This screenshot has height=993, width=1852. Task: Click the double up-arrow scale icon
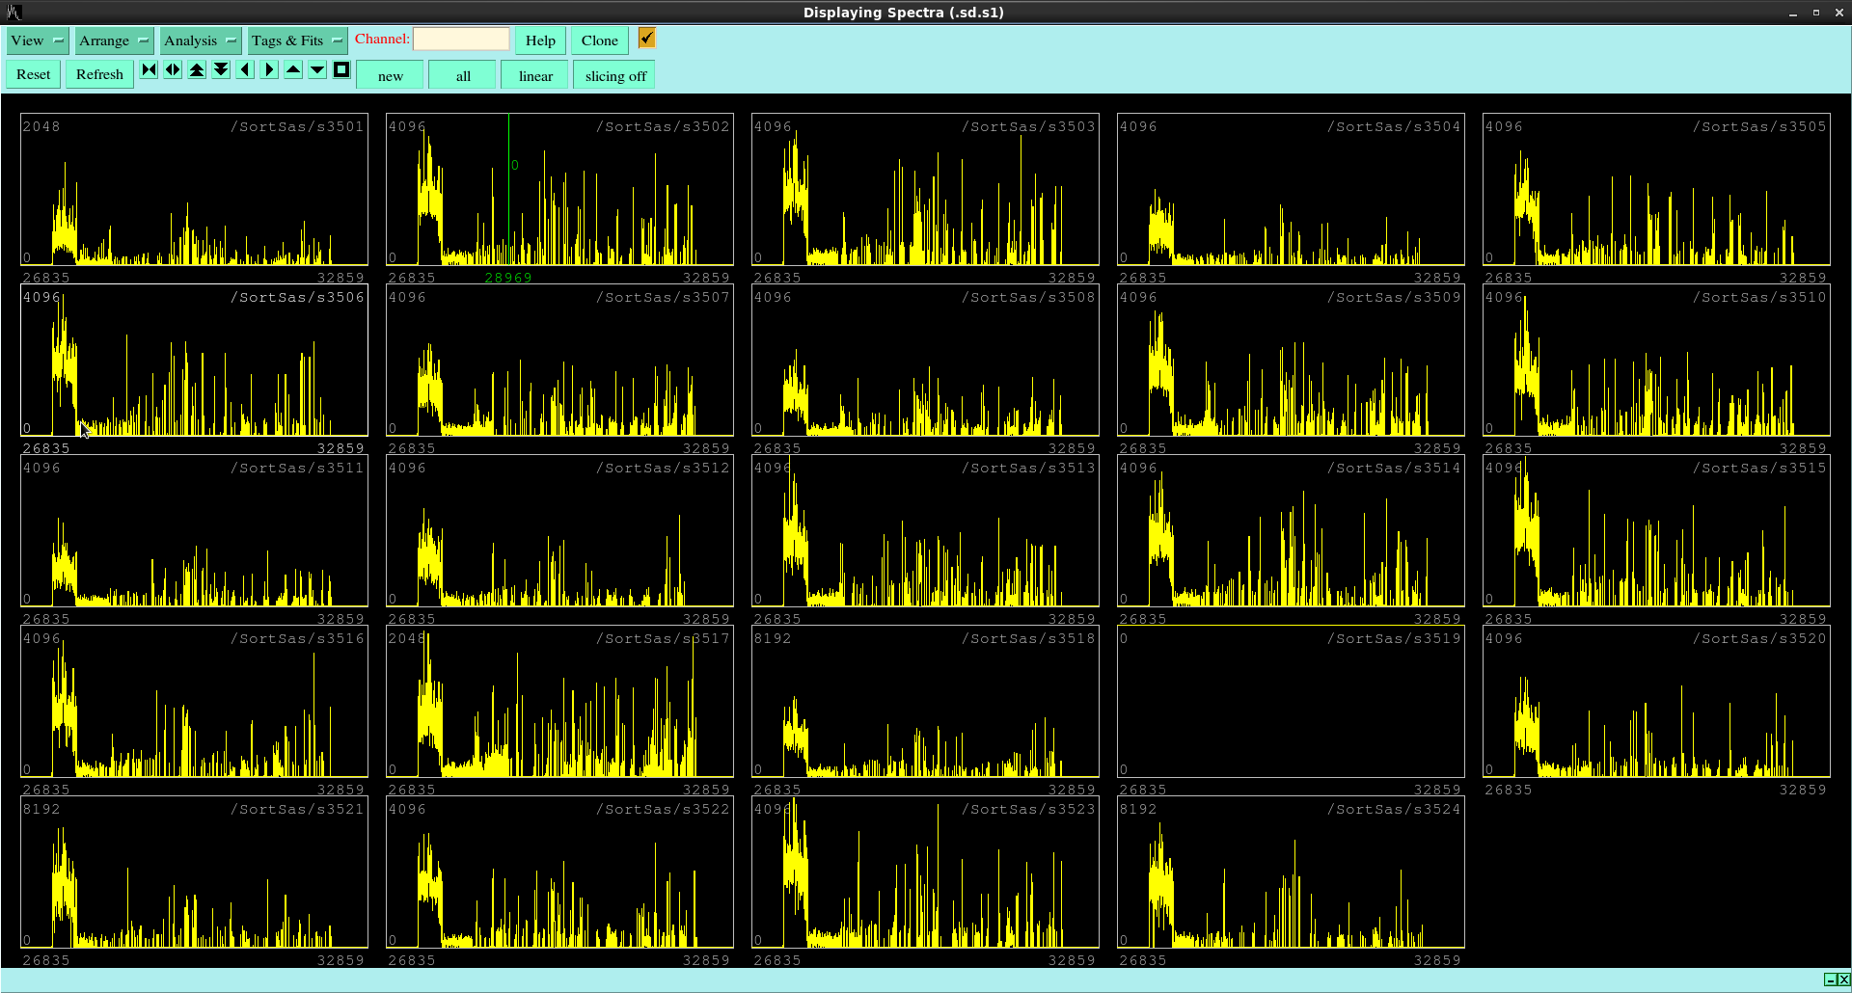[197, 69]
